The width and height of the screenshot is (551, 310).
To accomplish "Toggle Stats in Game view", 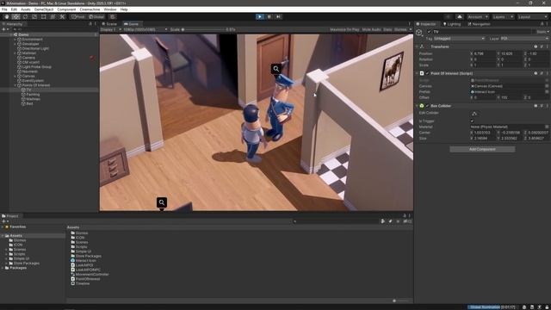I will 387,29.
